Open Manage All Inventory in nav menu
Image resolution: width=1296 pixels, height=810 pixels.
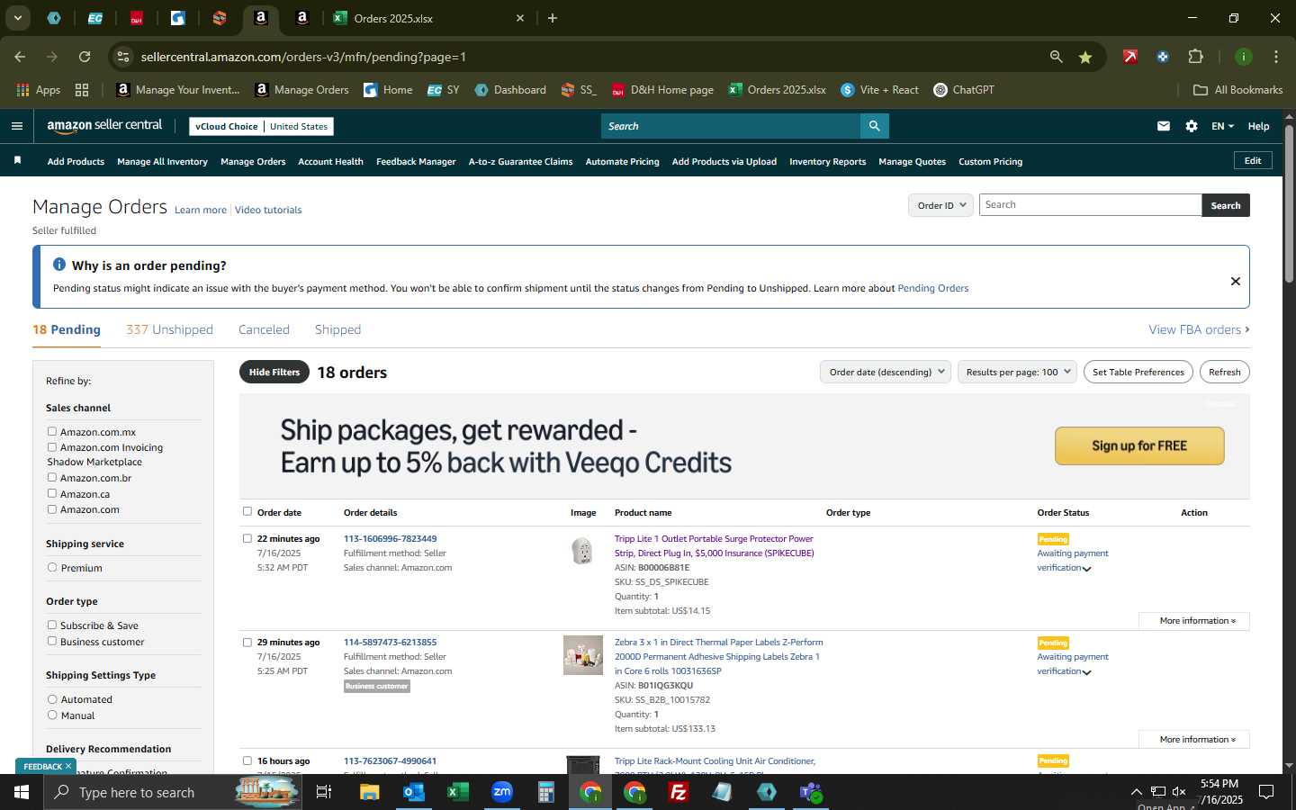[162, 162]
